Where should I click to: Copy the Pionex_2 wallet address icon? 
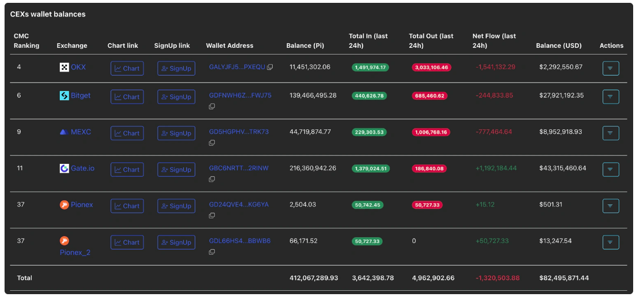click(x=212, y=252)
